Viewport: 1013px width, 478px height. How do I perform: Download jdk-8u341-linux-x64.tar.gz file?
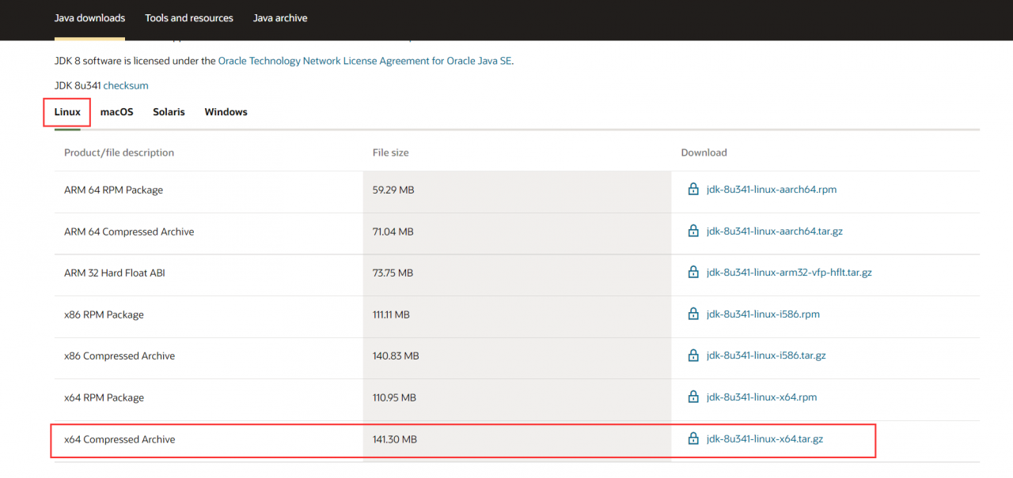tap(764, 439)
